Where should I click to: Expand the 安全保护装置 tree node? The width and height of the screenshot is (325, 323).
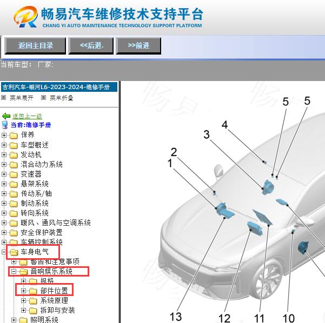point(4,232)
